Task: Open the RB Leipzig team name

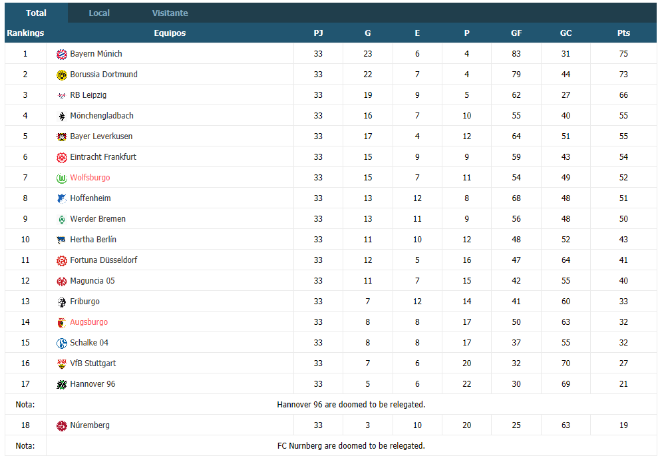Action: pyautogui.click(x=88, y=95)
